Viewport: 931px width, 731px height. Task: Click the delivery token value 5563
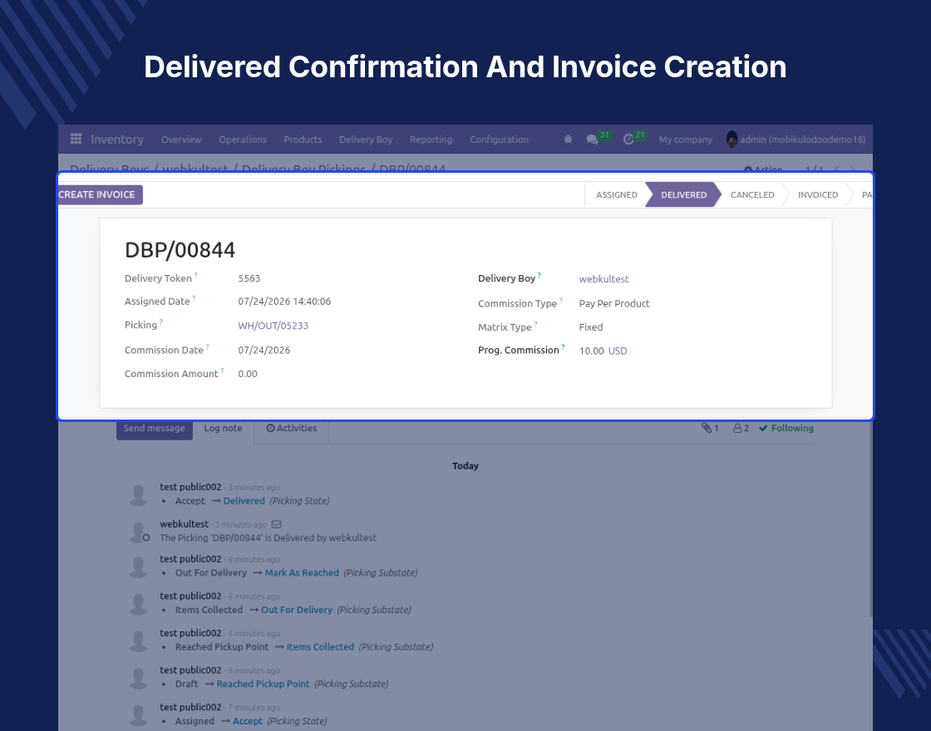[x=249, y=278]
